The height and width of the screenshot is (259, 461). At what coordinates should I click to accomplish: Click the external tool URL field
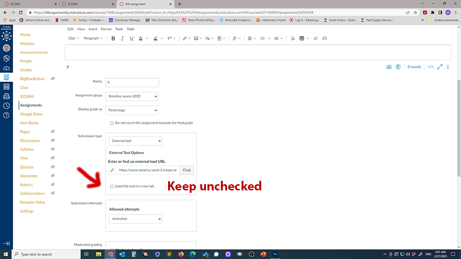[x=147, y=170]
